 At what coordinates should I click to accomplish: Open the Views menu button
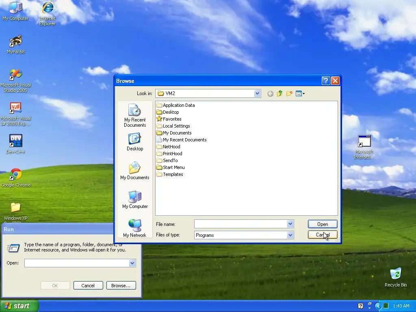point(300,94)
